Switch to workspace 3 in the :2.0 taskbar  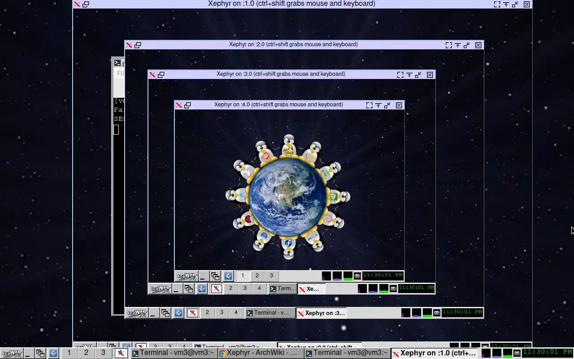[x=222, y=312]
